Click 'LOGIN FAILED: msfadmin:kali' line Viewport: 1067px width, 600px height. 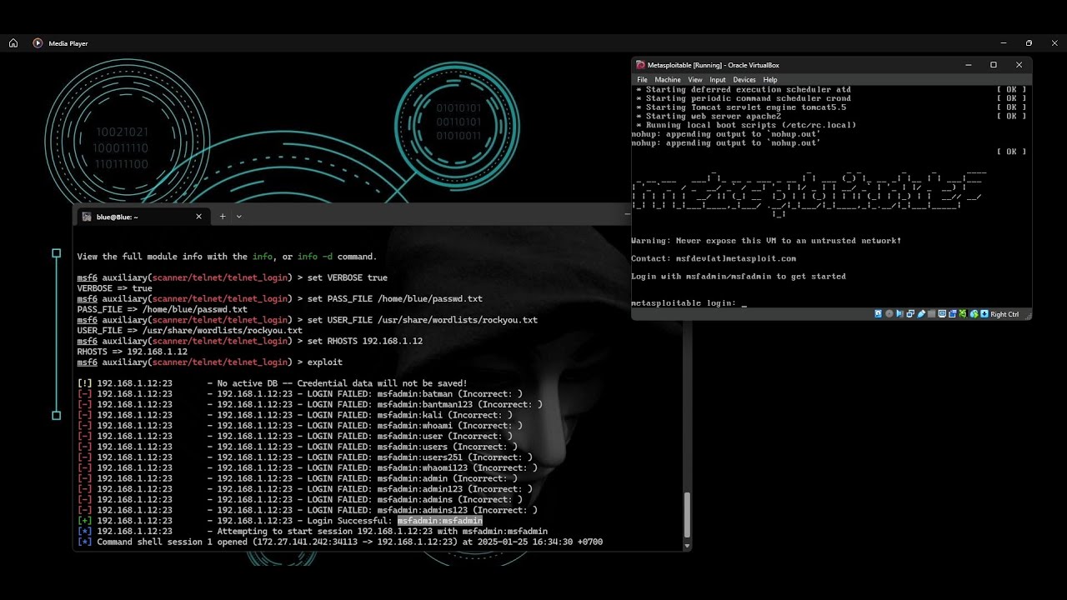coord(294,415)
